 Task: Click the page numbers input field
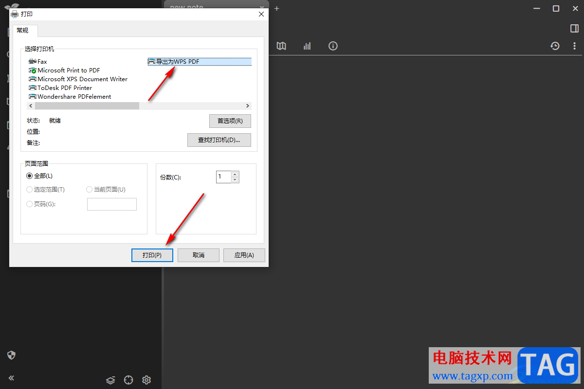click(112, 204)
